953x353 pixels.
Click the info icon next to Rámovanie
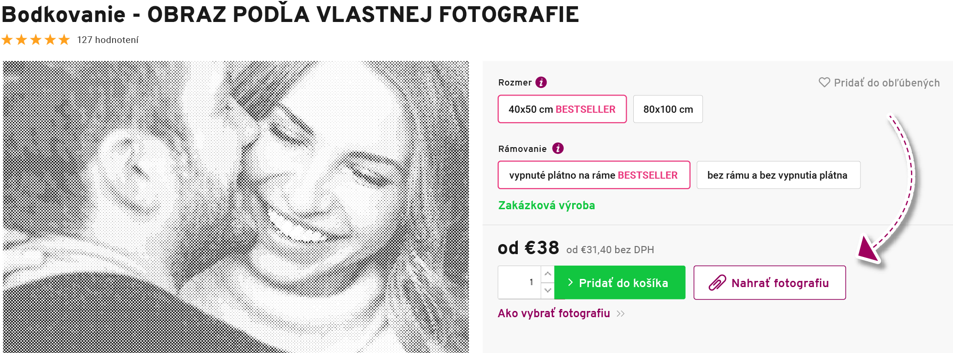[558, 149]
